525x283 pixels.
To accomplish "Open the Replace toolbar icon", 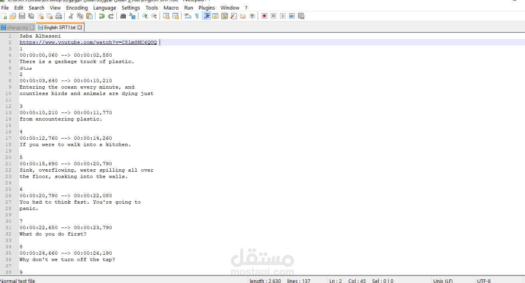I will point(132,16).
